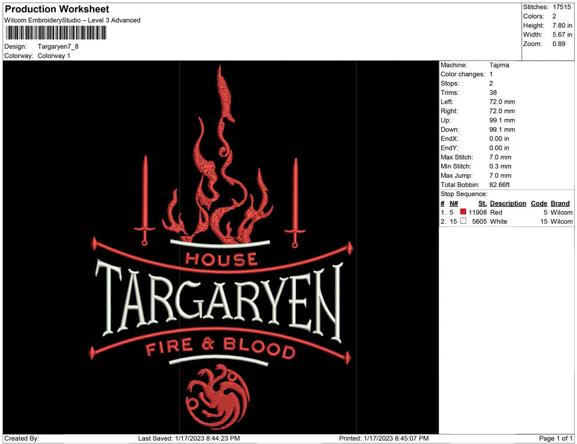Click the 'Printed: 1/17/2023 8:45:07 PM' text
The height and width of the screenshot is (444, 577).
tap(384, 438)
